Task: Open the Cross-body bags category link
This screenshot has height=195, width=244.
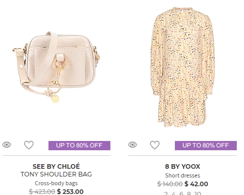Action: tap(56, 183)
